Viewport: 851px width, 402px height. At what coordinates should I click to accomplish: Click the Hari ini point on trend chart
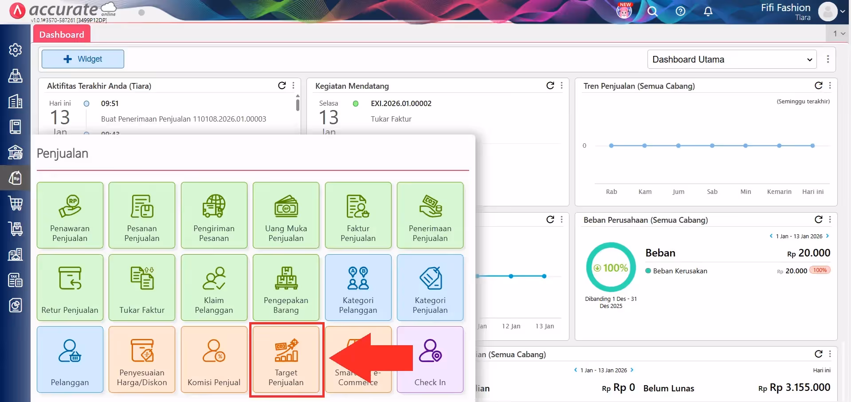pyautogui.click(x=812, y=146)
